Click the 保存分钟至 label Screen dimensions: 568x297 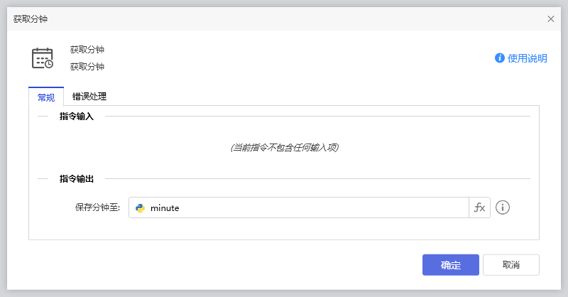[97, 208]
